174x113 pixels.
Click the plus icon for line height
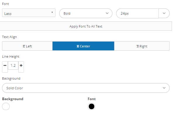click(21, 65)
